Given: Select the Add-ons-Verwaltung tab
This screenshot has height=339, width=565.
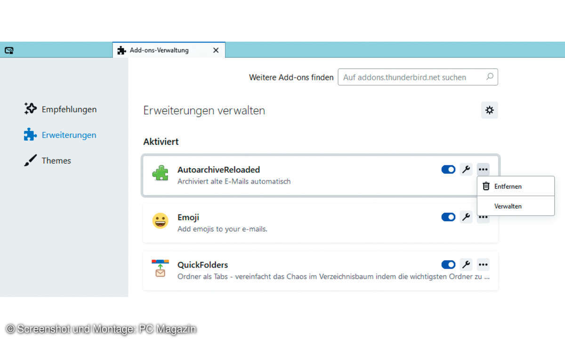Looking at the screenshot, I should (169, 50).
